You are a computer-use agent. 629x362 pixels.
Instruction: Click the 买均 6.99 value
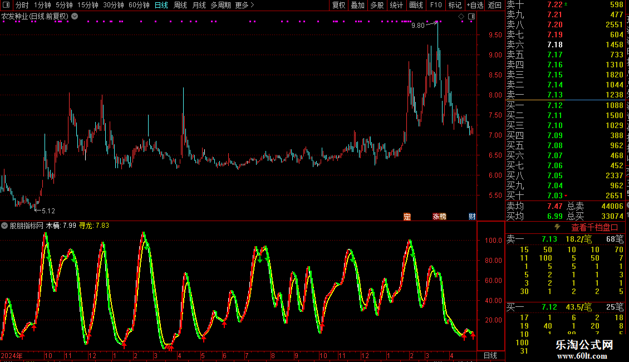pyautogui.click(x=555, y=216)
